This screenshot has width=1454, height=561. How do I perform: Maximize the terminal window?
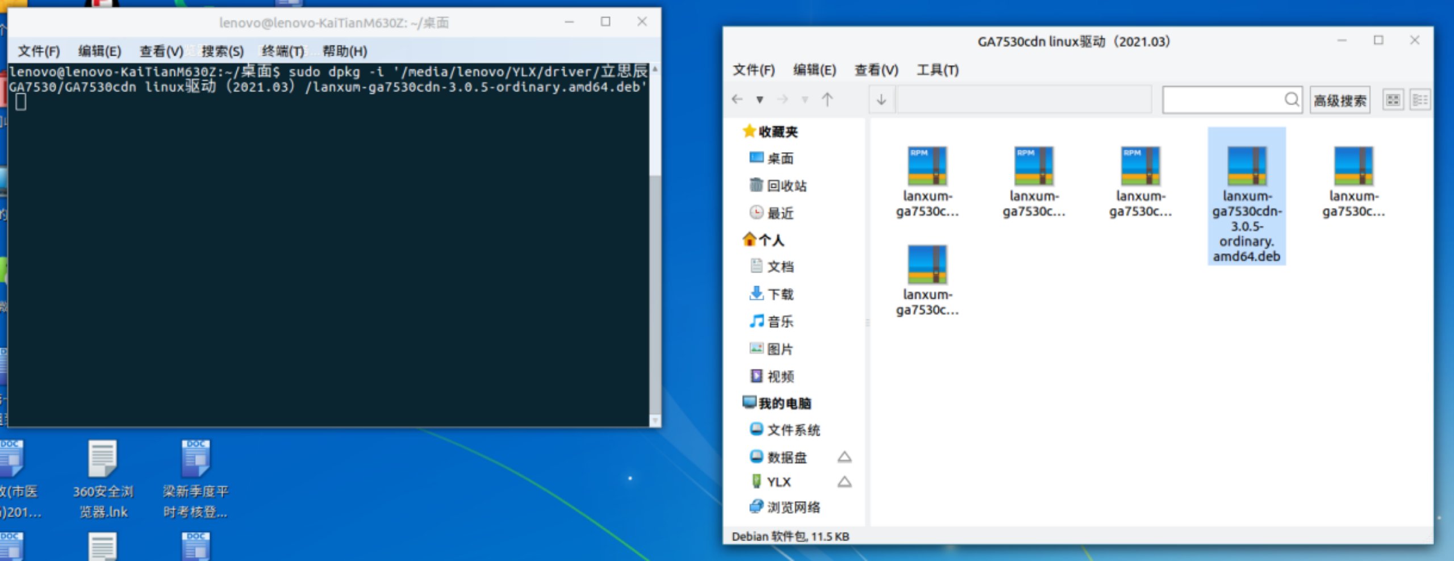605,22
